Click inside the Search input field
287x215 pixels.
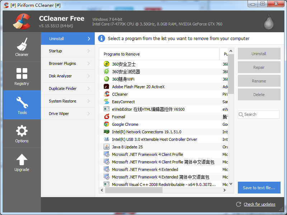coord(258,114)
